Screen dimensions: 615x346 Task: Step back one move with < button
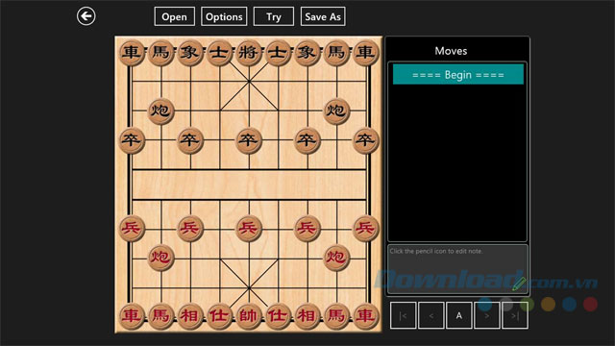(431, 315)
